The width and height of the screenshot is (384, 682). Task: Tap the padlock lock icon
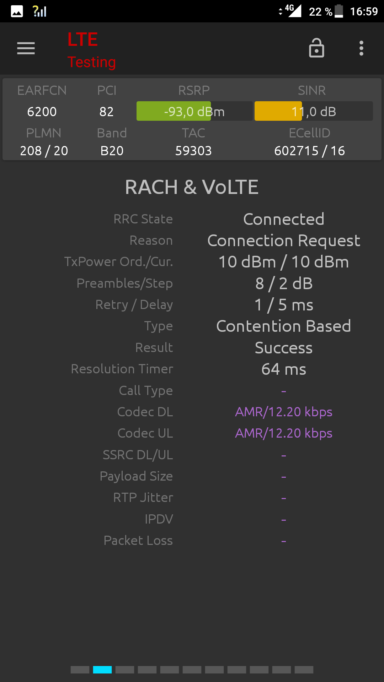coord(316,48)
